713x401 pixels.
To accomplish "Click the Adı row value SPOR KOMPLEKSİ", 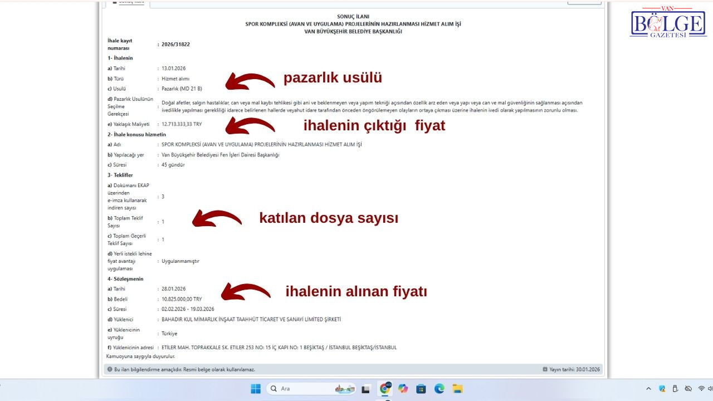I will [x=262, y=145].
